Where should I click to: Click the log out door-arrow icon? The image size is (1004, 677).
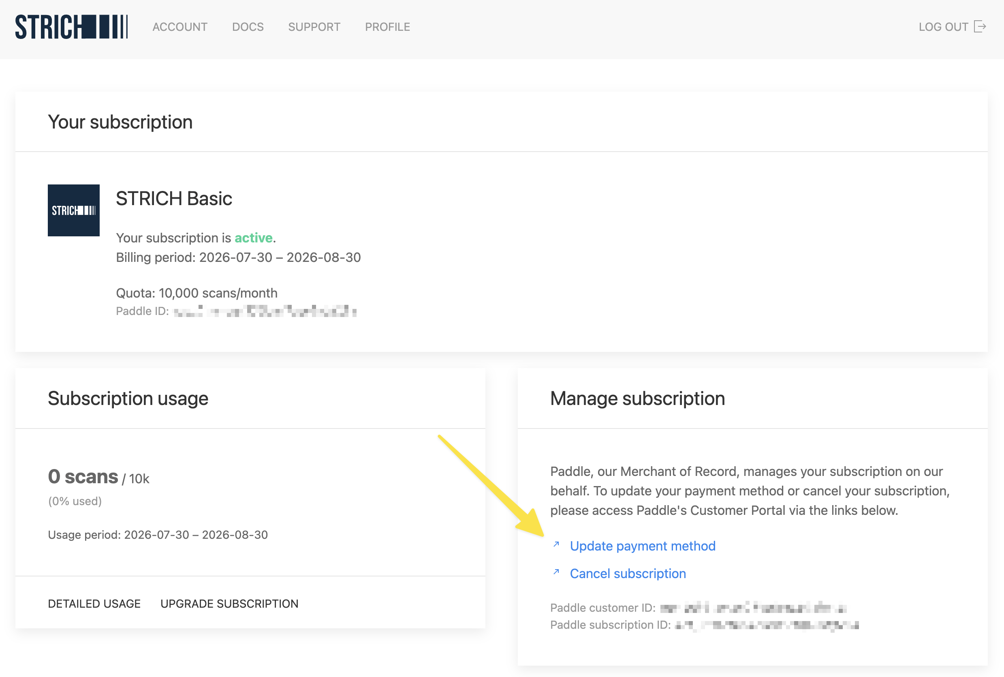tap(980, 27)
